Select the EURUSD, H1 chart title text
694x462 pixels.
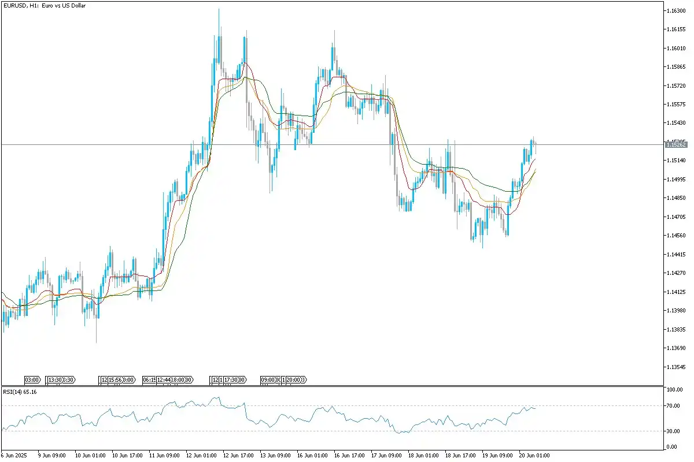pyautogui.click(x=45, y=5)
